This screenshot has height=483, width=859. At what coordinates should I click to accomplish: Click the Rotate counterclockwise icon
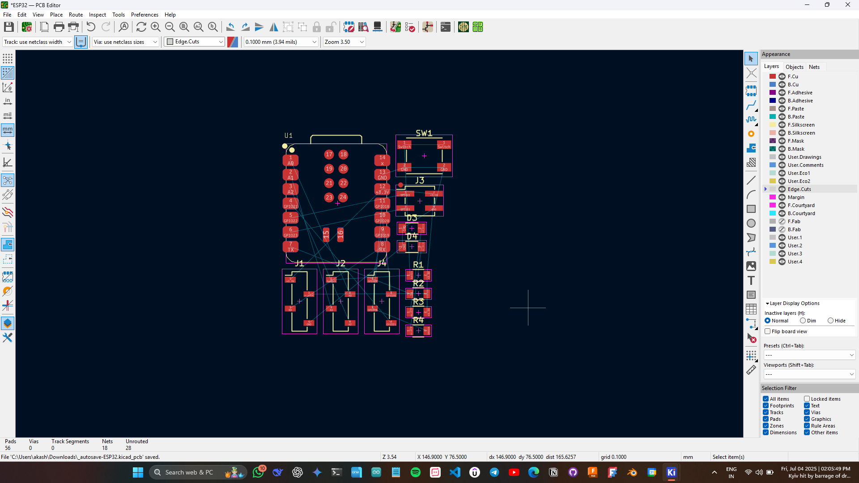click(x=230, y=27)
